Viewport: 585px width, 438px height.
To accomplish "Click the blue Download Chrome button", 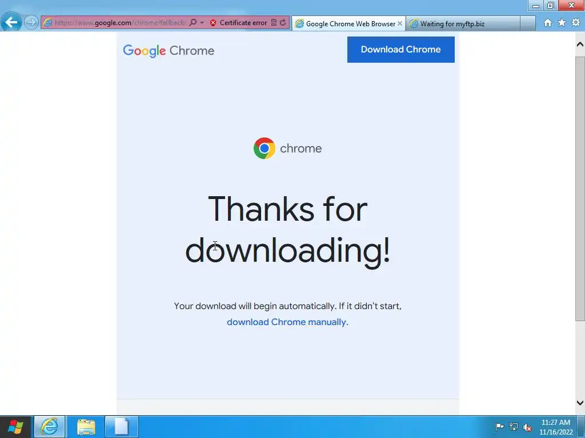I will pyautogui.click(x=400, y=50).
